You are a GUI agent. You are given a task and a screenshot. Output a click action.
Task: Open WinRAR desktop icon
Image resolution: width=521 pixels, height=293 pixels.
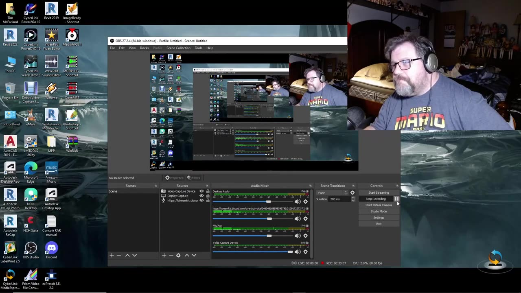[72, 144]
